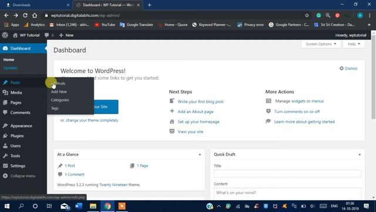Open the Users sidebar item

[23, 146]
